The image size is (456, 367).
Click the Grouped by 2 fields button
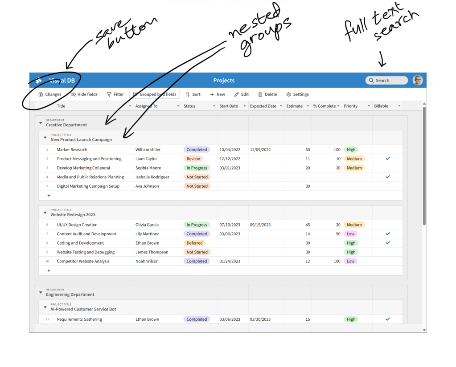point(155,94)
